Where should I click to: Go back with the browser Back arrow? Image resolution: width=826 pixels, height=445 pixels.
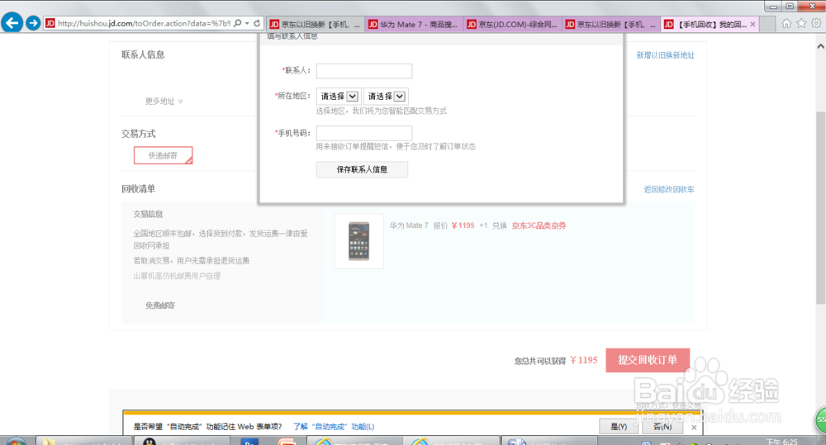pos(12,22)
